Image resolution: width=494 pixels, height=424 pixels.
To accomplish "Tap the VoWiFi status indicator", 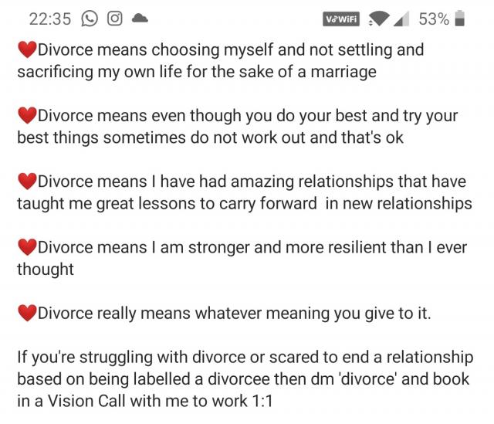I will 341,19.
